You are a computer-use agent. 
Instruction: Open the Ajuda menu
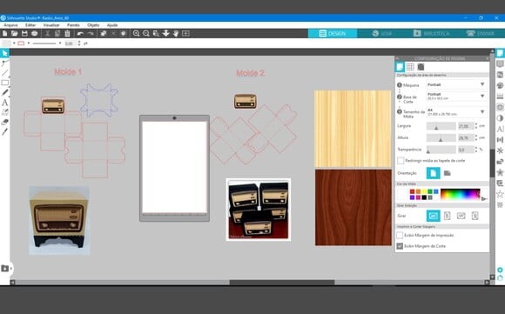(x=112, y=25)
